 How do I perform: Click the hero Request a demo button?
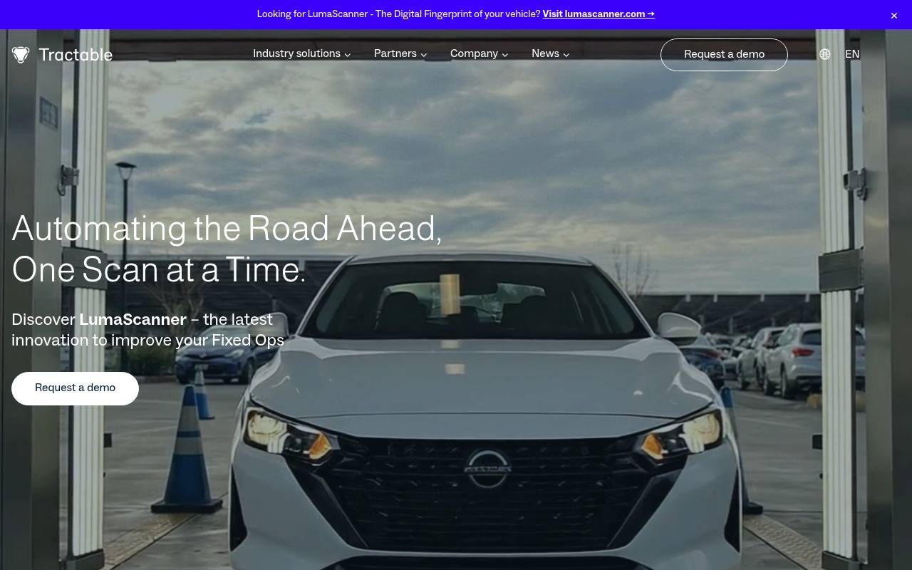[75, 388]
